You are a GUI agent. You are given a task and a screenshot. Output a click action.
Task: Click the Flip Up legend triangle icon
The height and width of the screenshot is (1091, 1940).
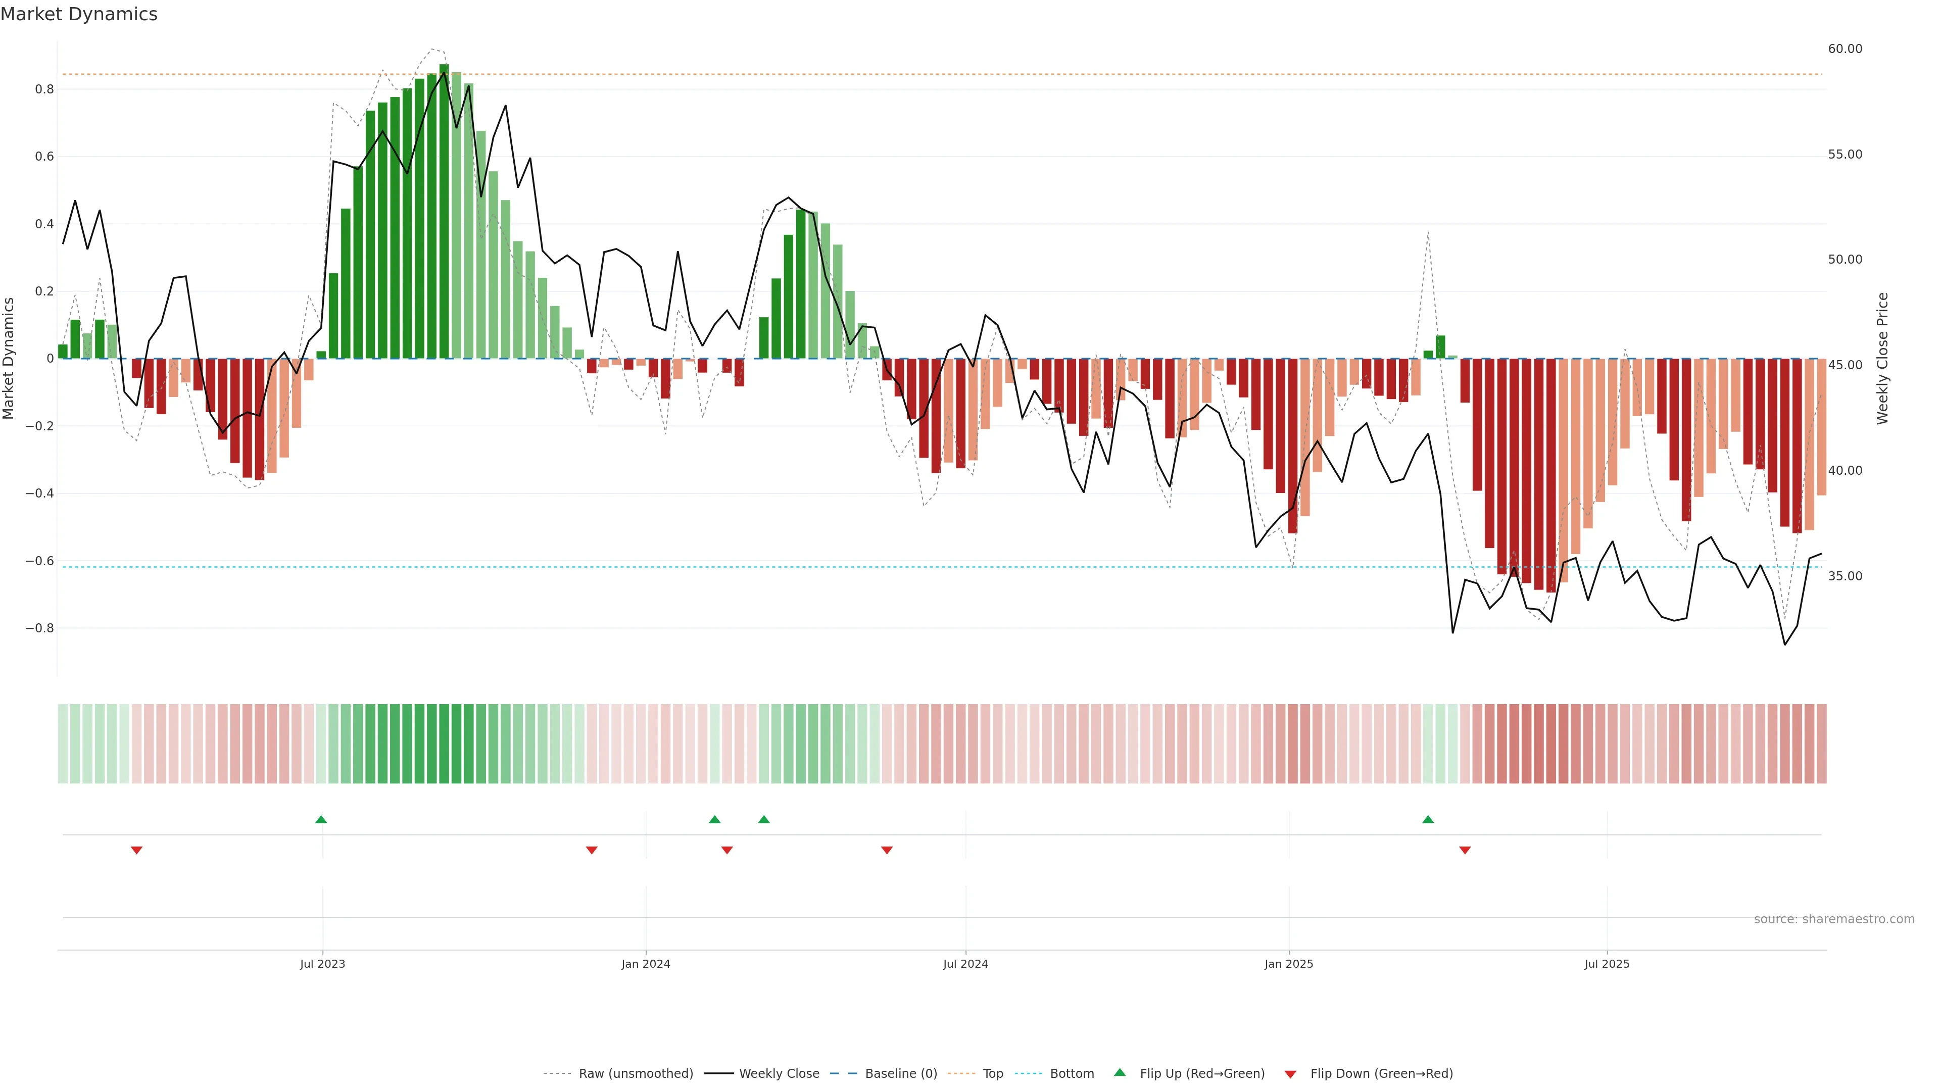pos(1120,1073)
